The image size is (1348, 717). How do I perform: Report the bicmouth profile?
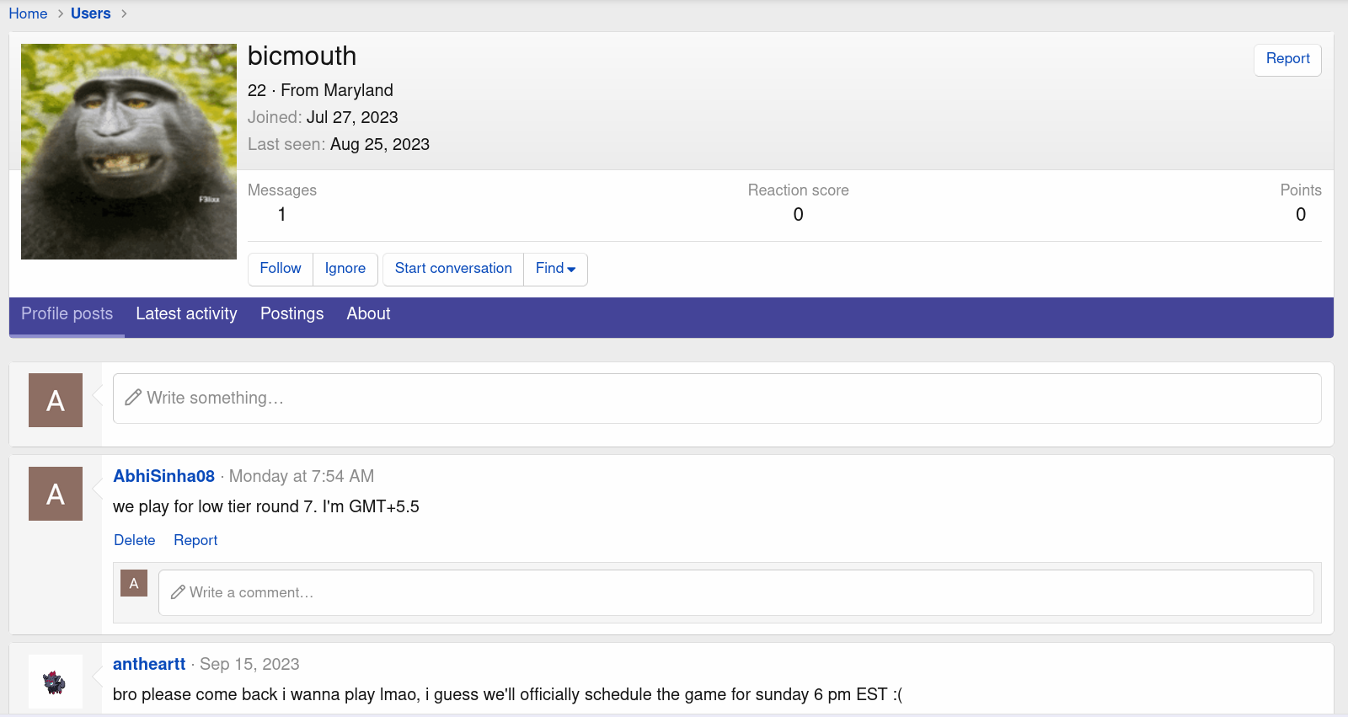[1287, 59]
